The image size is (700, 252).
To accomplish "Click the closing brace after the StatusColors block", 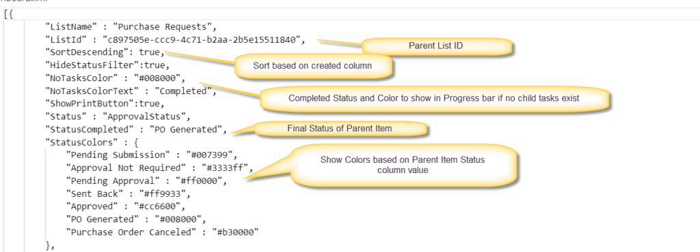I will 49,245.
